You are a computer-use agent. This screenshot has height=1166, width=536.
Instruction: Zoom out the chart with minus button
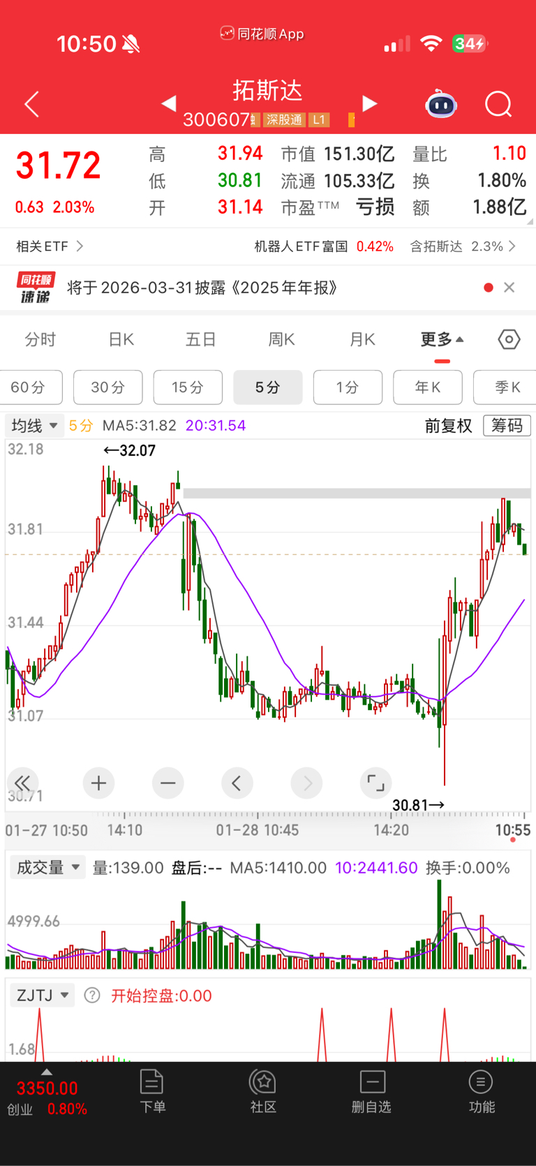tap(167, 783)
